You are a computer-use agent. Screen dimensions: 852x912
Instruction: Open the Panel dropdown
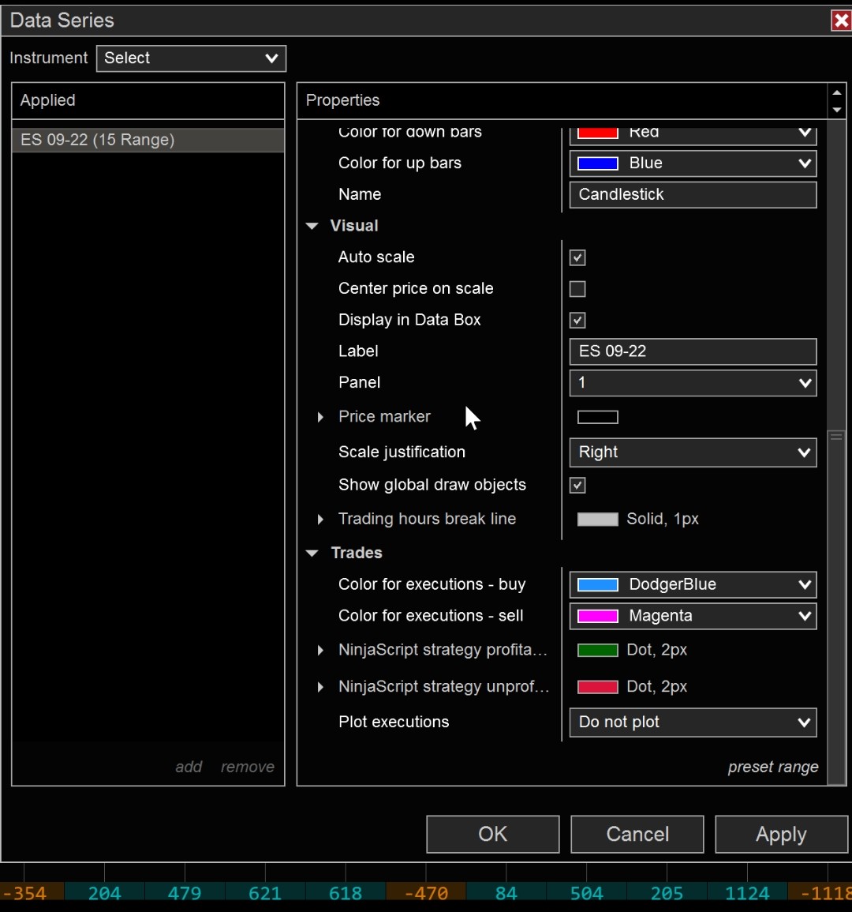point(693,383)
